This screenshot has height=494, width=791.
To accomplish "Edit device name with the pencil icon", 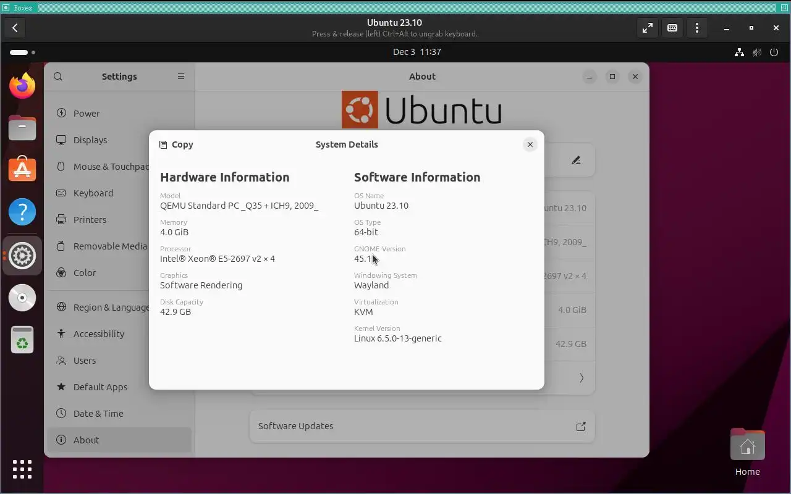I will click(x=576, y=161).
